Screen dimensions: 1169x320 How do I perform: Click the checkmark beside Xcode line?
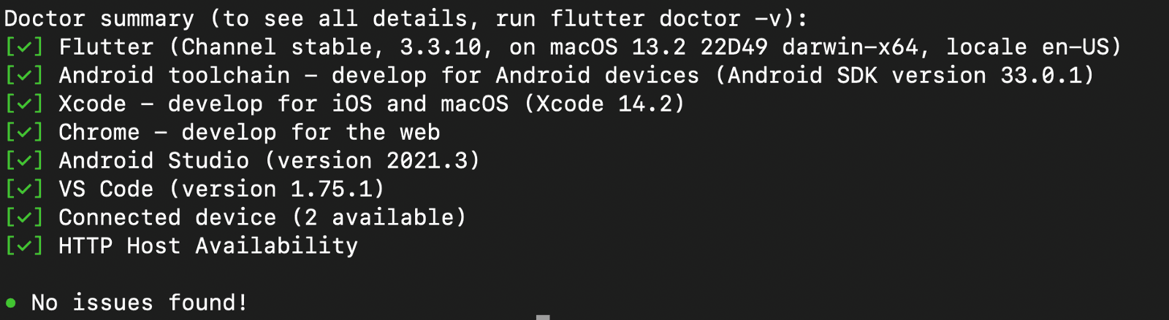pyautogui.click(x=24, y=104)
